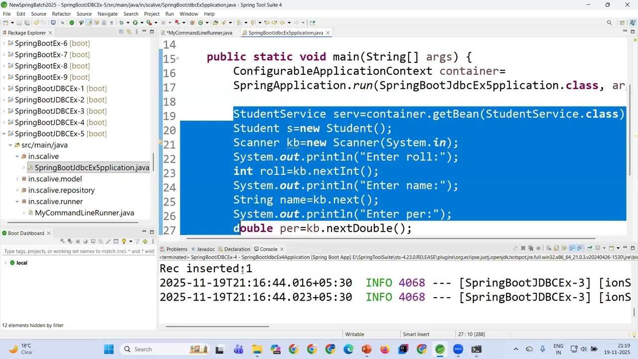Image resolution: width=638 pixels, height=359 pixels.
Task: Click the New file toolbar icon
Action: (x=5, y=22)
